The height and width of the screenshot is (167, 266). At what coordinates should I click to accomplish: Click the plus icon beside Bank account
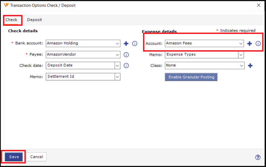point(126,44)
